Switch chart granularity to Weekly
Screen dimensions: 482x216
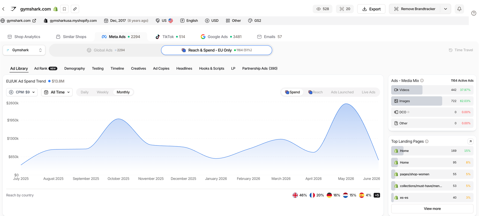[102, 92]
